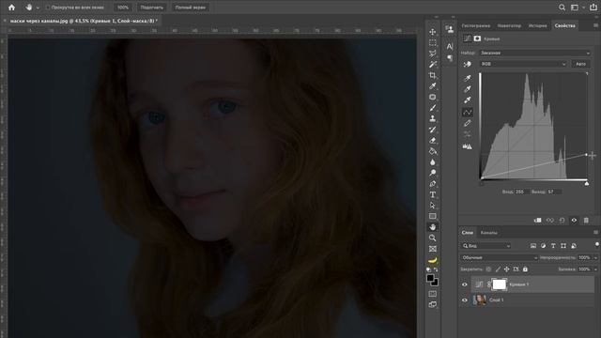This screenshot has height=338, width=601.
Task: Open blend mode Обычные dropdown
Action: (x=499, y=258)
